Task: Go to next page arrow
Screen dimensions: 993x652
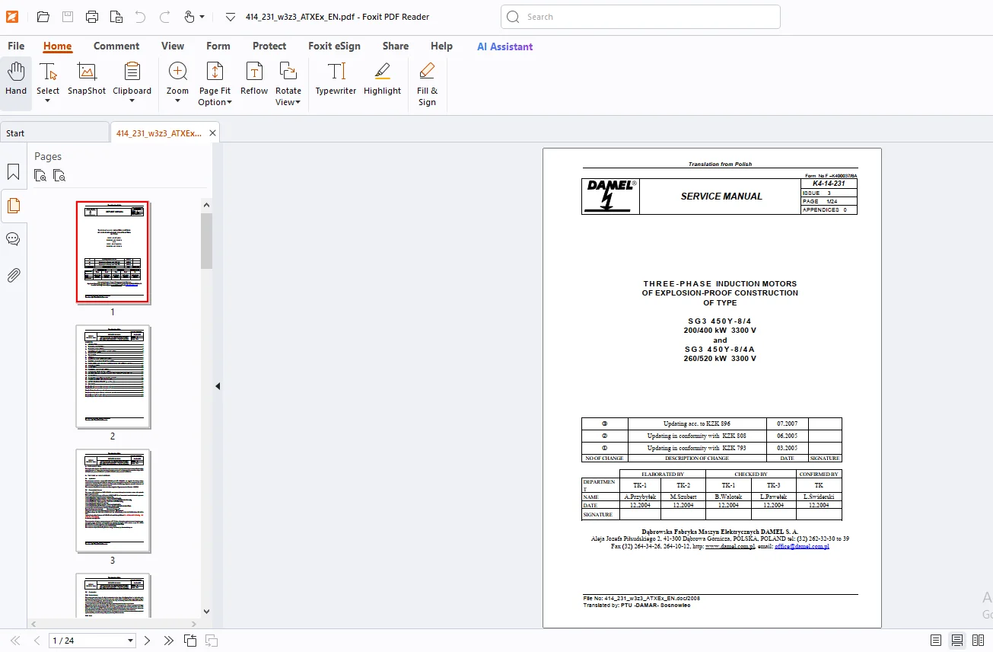Action: pyautogui.click(x=148, y=641)
